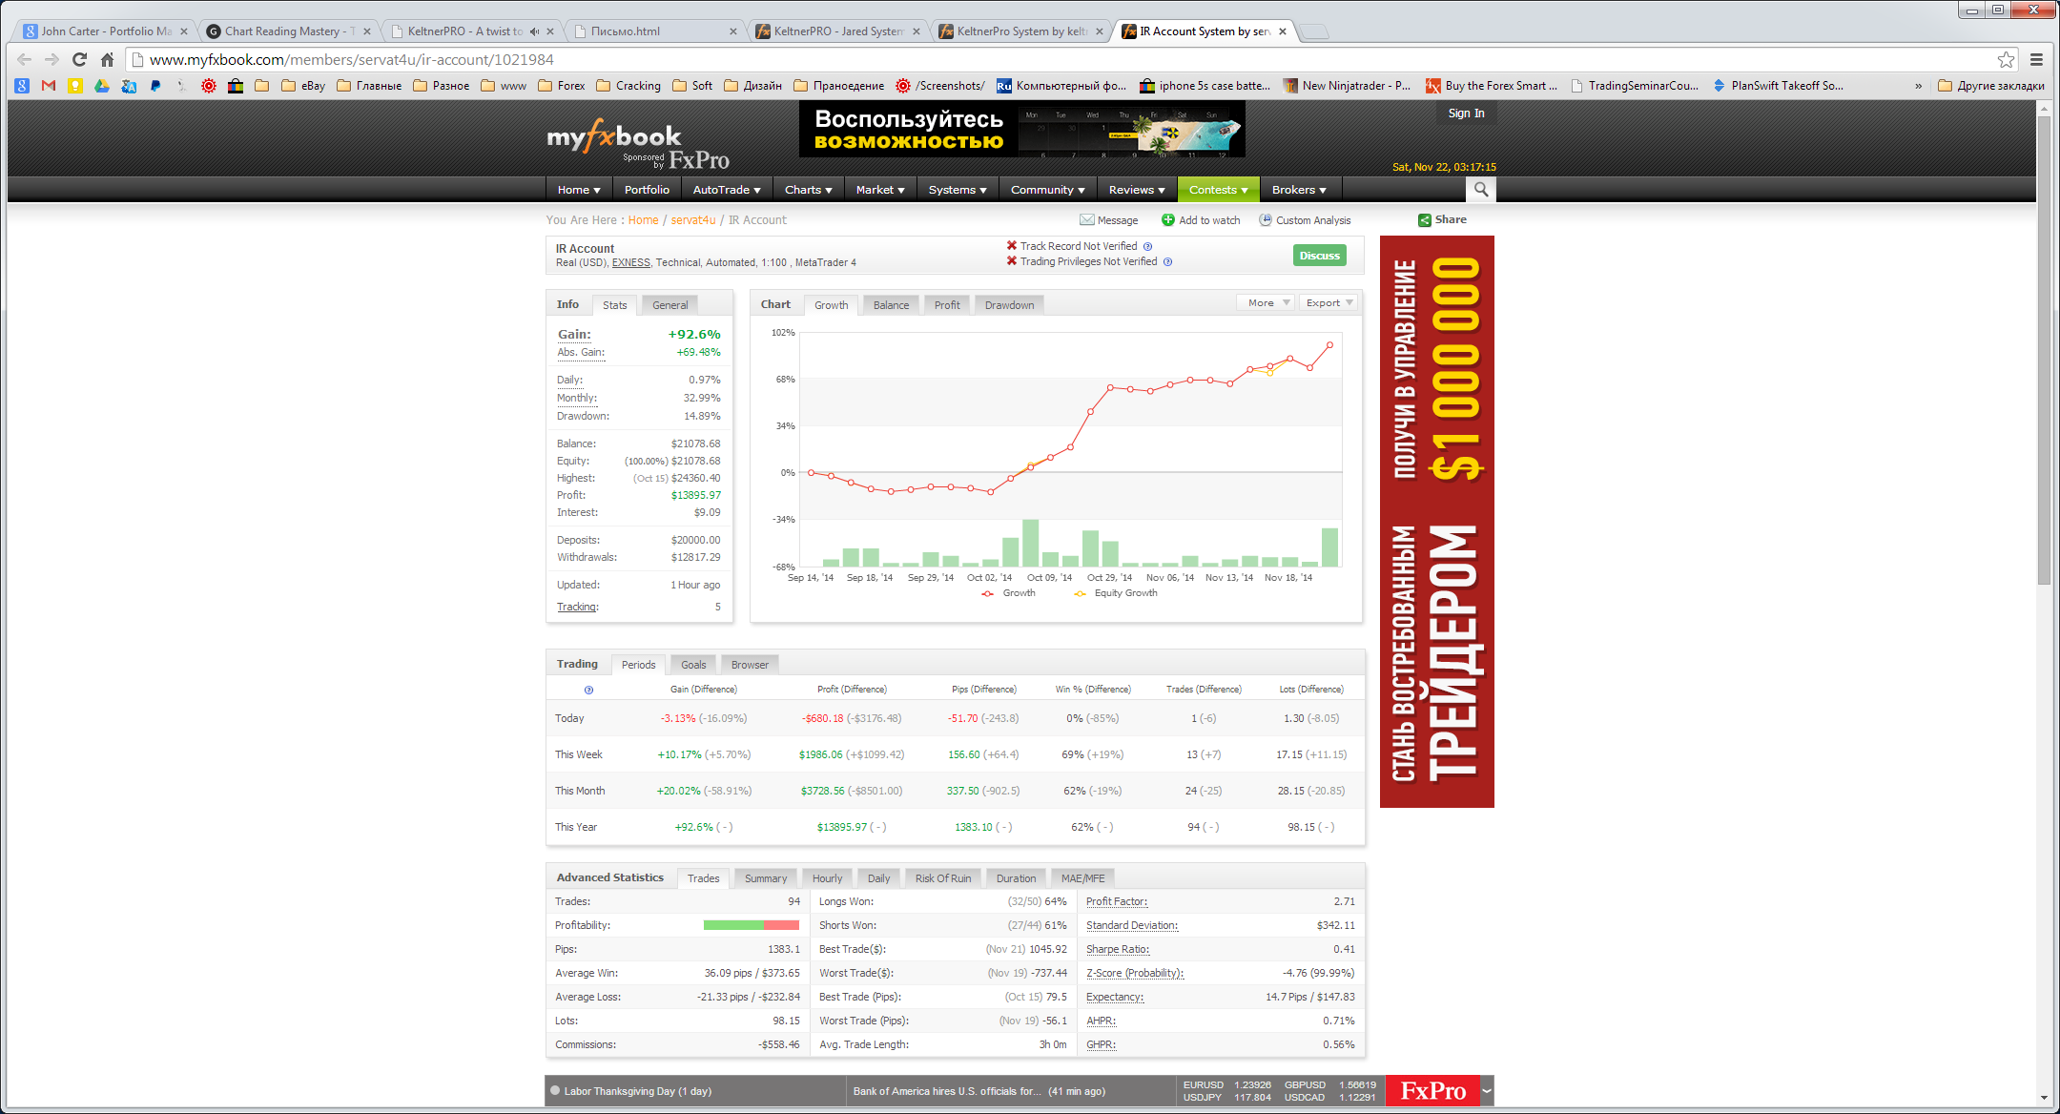Bookmark the page with the star icon
Viewport: 2060px width, 1114px height.
2007,59
